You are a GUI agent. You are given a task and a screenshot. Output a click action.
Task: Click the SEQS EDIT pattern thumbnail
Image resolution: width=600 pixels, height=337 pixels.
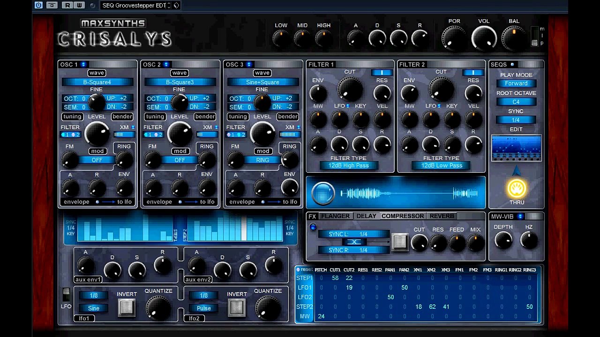pyautogui.click(x=516, y=148)
